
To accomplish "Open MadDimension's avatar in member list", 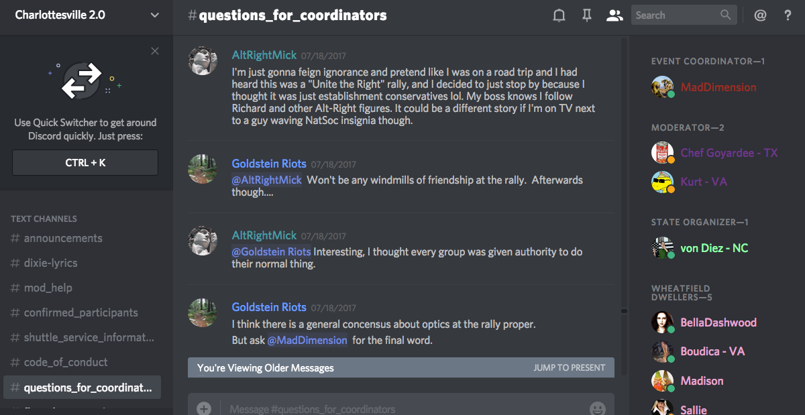I will click(662, 87).
